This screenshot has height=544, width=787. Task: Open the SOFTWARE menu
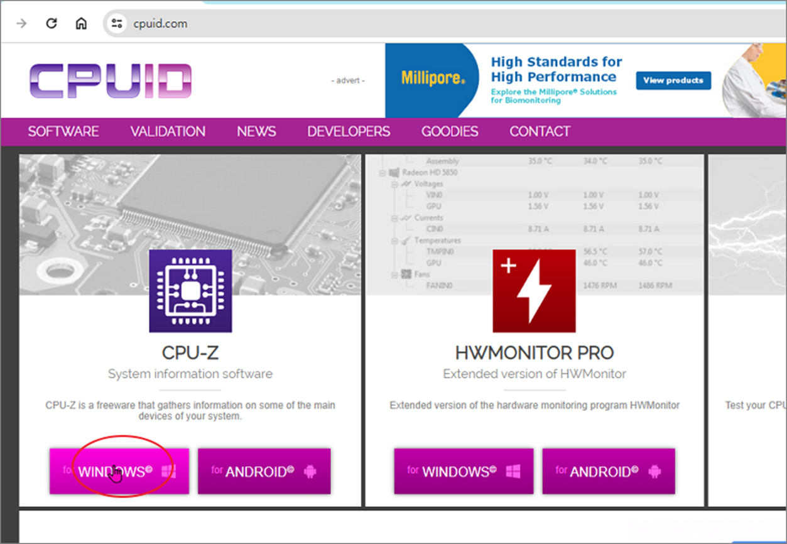[x=63, y=131]
